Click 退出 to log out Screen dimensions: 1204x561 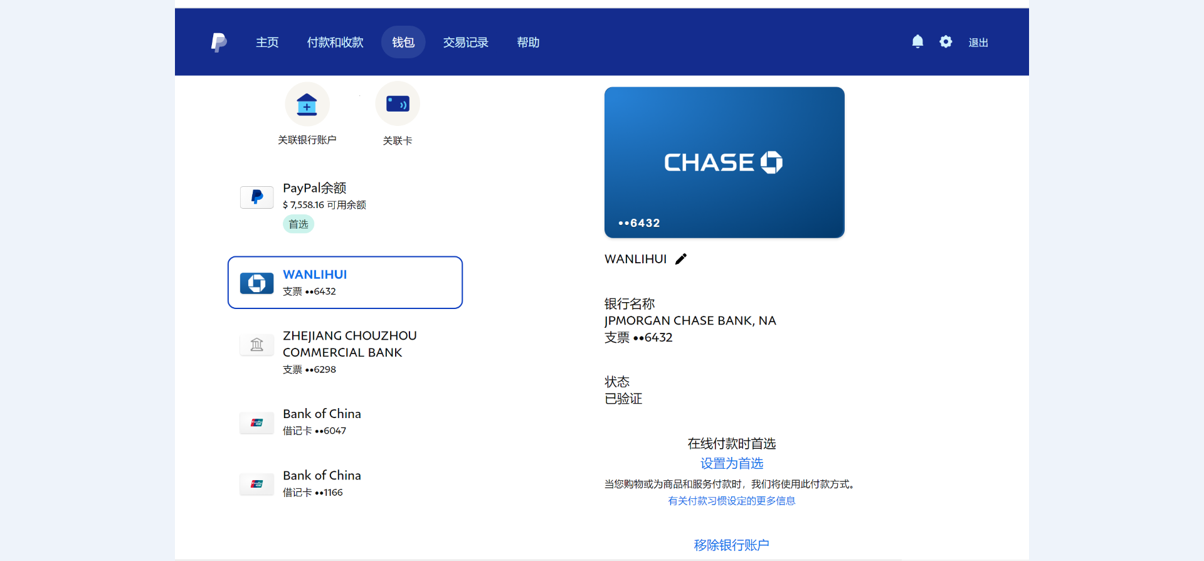coord(978,43)
